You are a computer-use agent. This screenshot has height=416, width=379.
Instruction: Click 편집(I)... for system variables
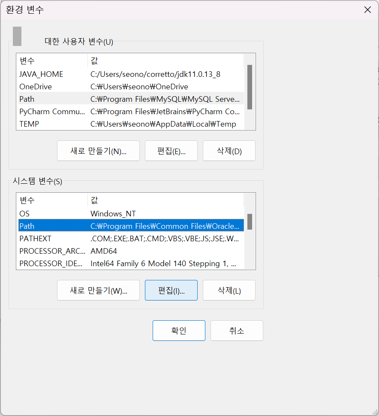171,290
